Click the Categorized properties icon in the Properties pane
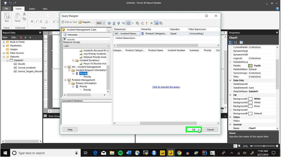This screenshot has width=281, height=157. pos(231,42)
